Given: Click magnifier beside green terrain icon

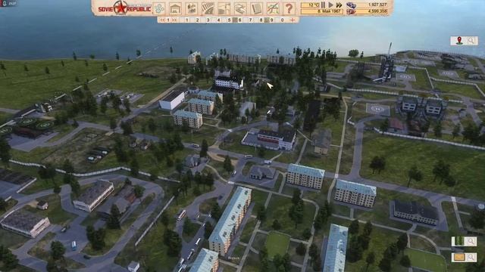Looking at the screenshot, I should (x=471, y=241).
